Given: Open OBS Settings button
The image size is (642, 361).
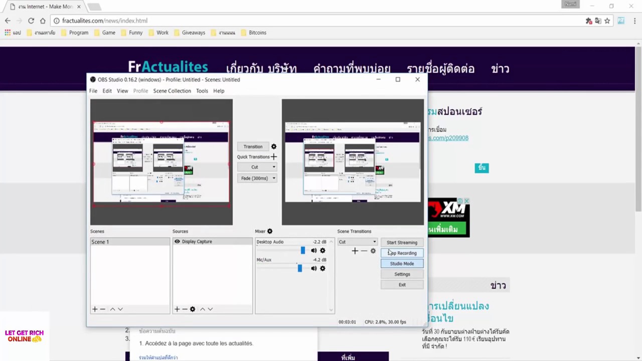Looking at the screenshot, I should tap(402, 274).
